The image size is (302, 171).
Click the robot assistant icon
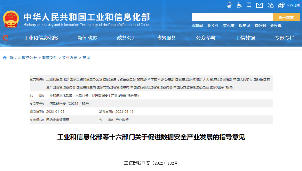[x=229, y=5]
